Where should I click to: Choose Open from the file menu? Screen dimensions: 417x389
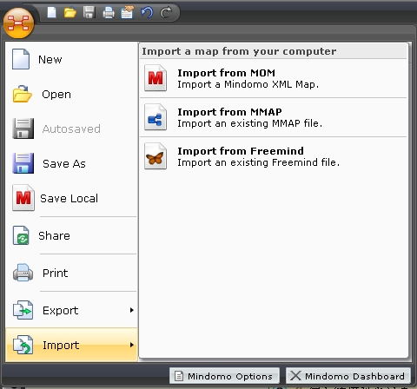pyautogui.click(x=71, y=94)
